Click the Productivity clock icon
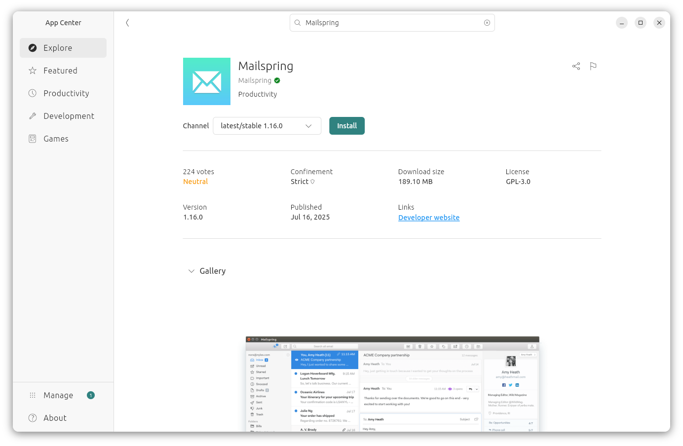 [x=32, y=93]
